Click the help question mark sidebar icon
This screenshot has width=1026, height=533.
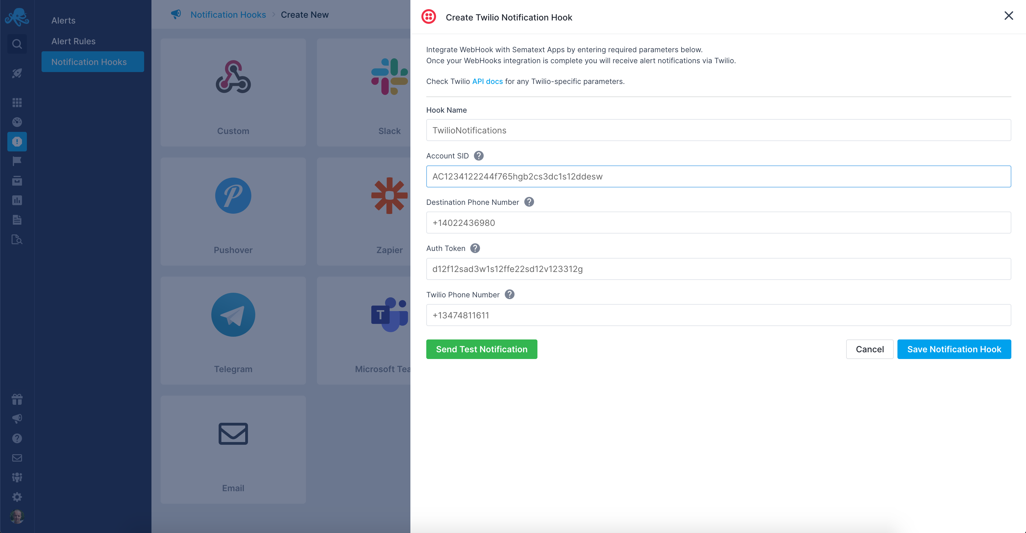pyautogui.click(x=17, y=438)
